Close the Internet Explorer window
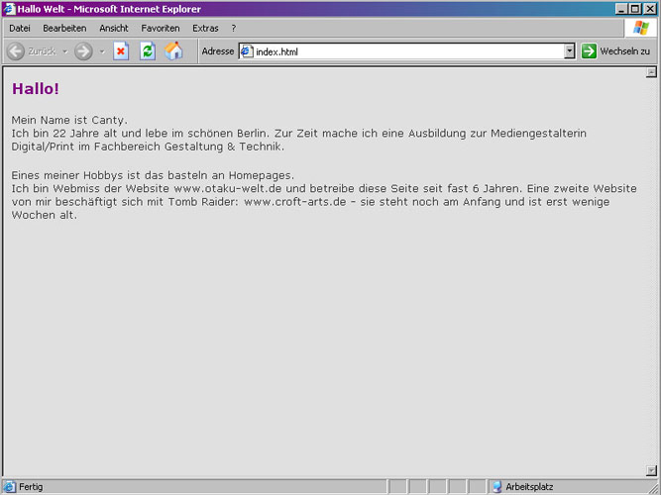This screenshot has height=495, width=661. coord(650,9)
